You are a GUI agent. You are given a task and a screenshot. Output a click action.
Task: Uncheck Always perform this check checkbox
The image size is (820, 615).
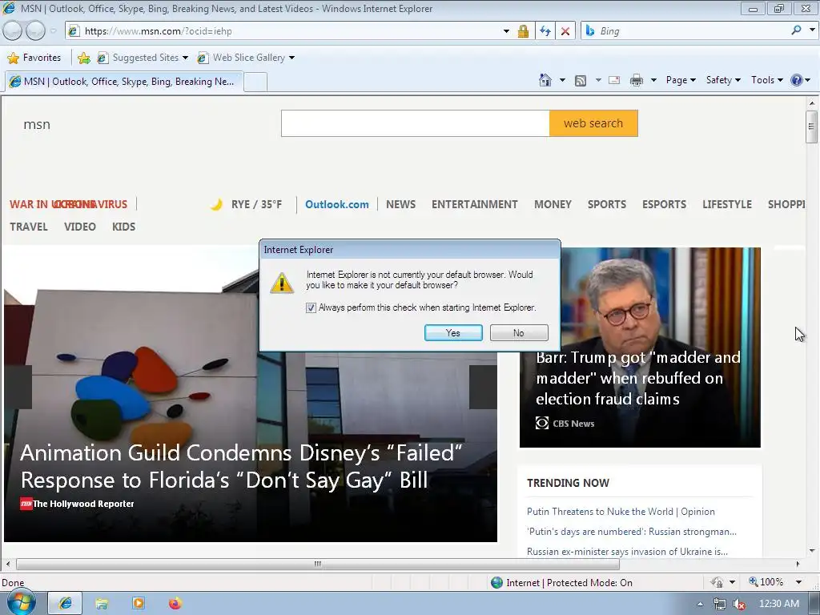pyautogui.click(x=311, y=308)
